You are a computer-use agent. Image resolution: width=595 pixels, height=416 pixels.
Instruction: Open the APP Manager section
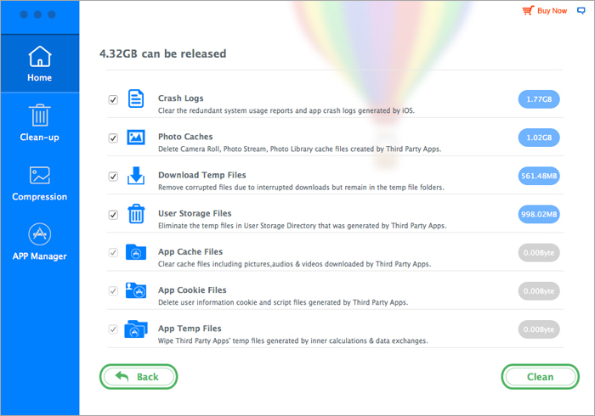pyautogui.click(x=39, y=242)
